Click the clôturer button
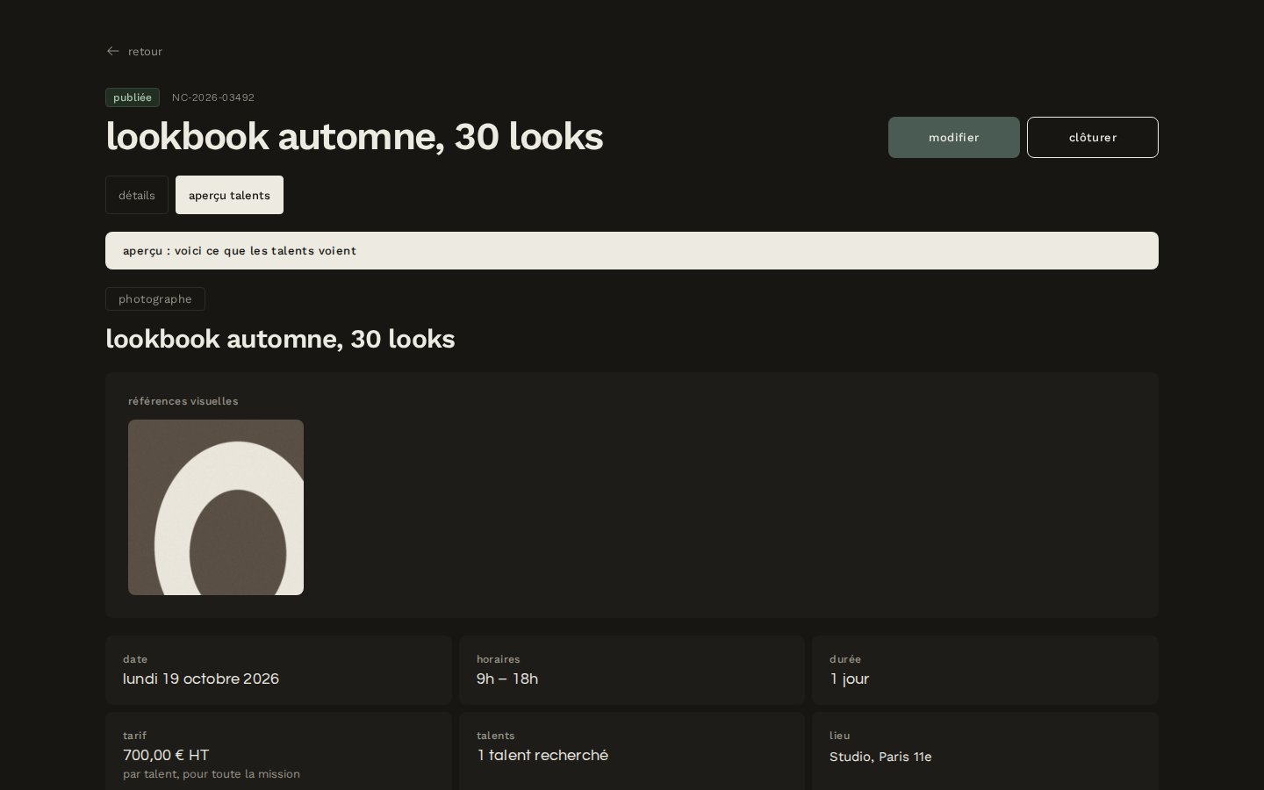The image size is (1264, 790). tap(1093, 138)
